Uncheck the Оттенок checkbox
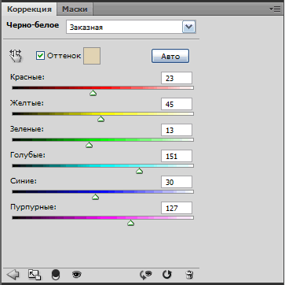This screenshot has height=285, width=285. [40, 56]
